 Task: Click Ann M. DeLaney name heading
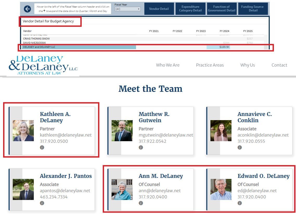[161, 176]
